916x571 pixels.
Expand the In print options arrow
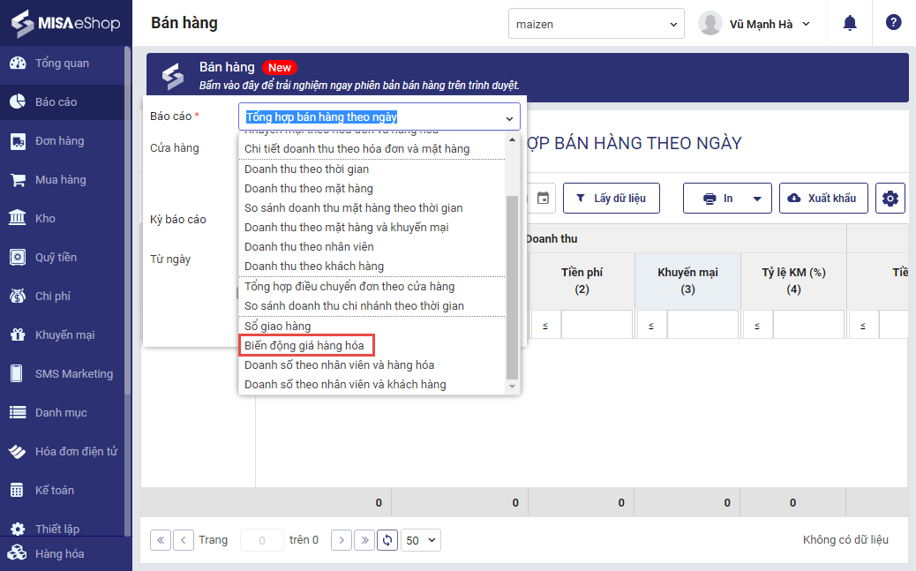point(757,199)
